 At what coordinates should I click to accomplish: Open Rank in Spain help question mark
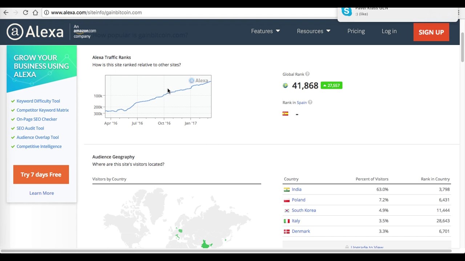310,103
